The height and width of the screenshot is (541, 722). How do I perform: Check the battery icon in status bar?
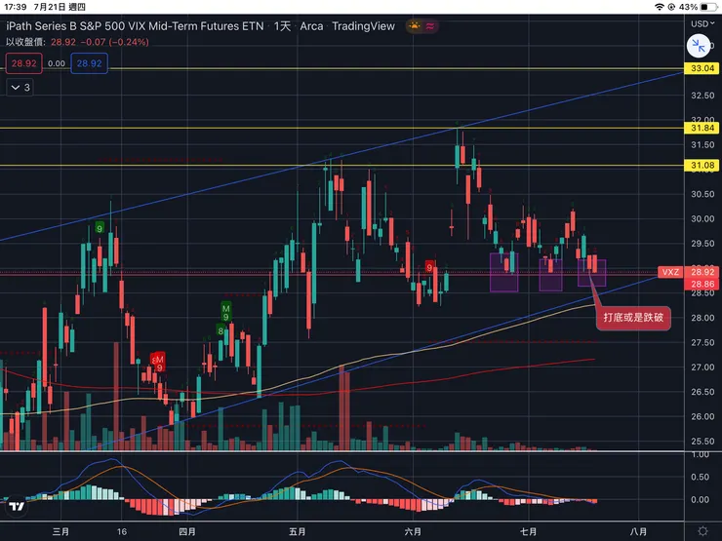(708, 7)
